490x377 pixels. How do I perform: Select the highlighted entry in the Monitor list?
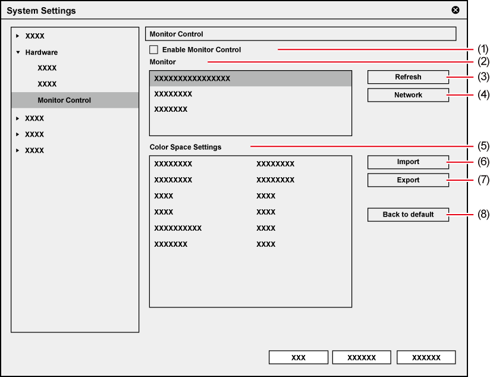(250, 78)
